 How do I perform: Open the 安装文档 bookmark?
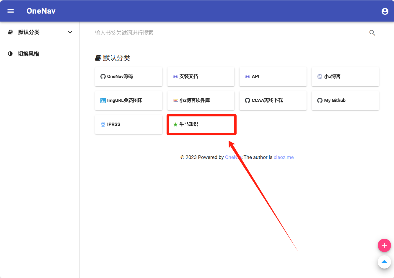click(x=201, y=77)
